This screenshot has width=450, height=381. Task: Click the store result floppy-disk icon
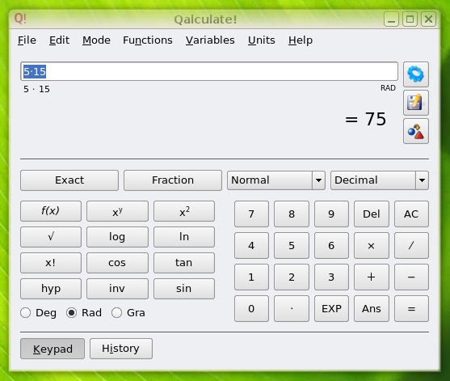[x=415, y=103]
